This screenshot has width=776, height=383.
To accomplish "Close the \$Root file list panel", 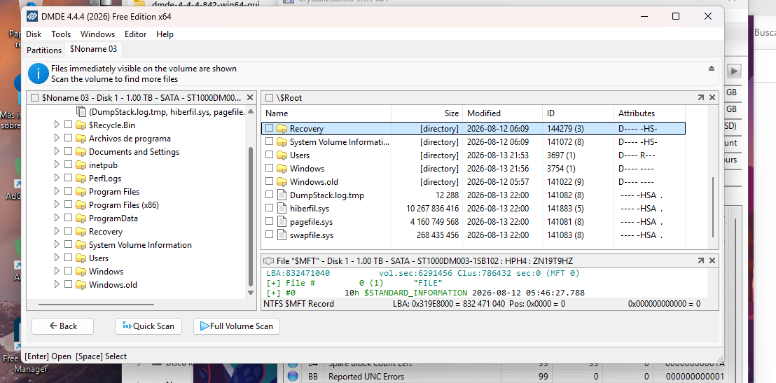I will pos(712,98).
